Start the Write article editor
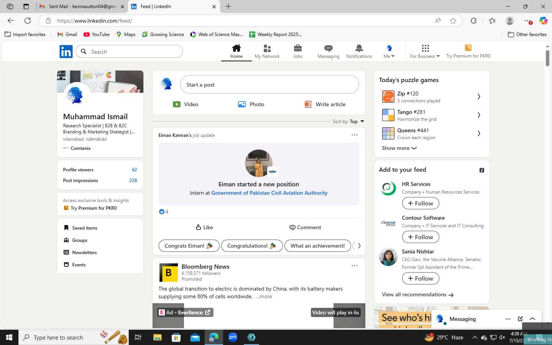This screenshot has height=345, width=552. tap(325, 104)
